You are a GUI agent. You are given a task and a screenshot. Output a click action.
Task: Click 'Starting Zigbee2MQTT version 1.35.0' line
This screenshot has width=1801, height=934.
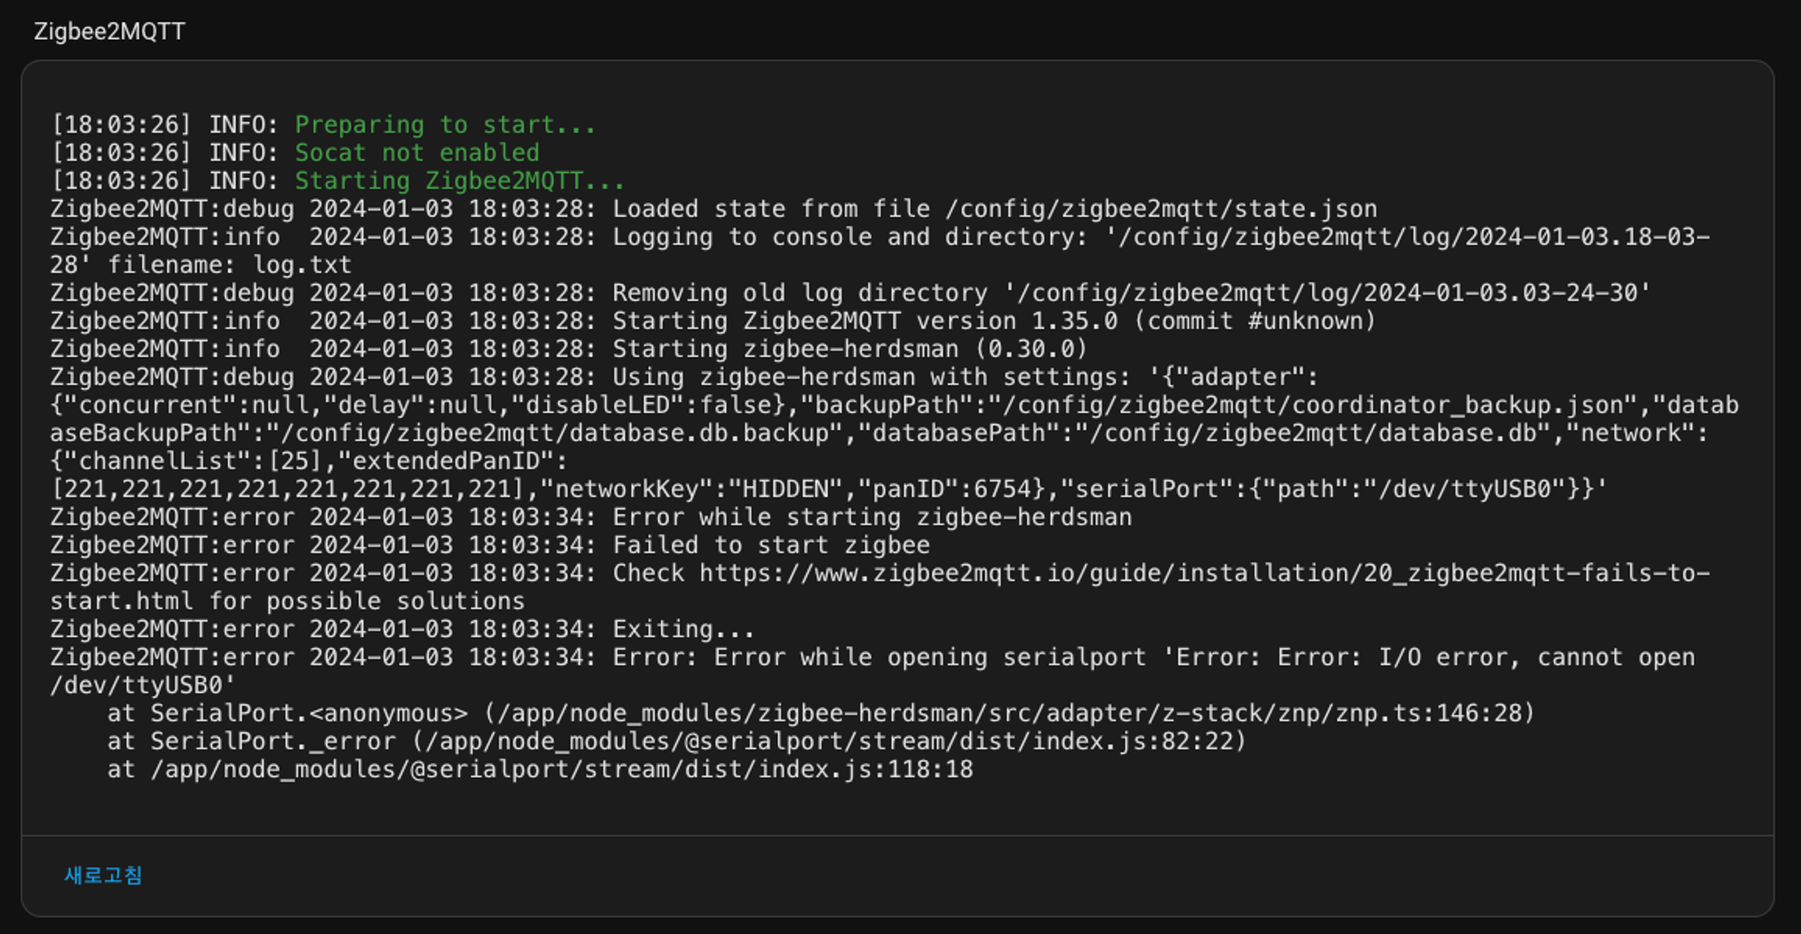tap(713, 320)
